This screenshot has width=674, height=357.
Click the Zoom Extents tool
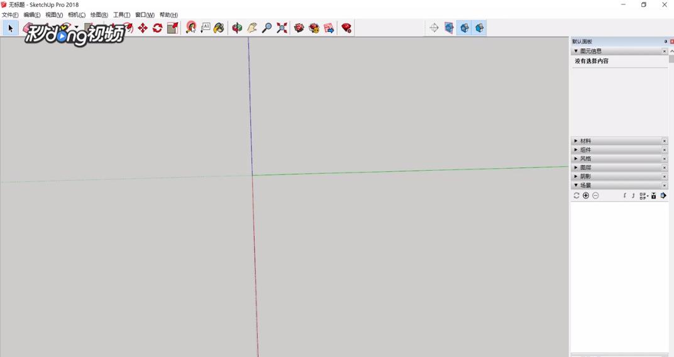[x=282, y=28]
